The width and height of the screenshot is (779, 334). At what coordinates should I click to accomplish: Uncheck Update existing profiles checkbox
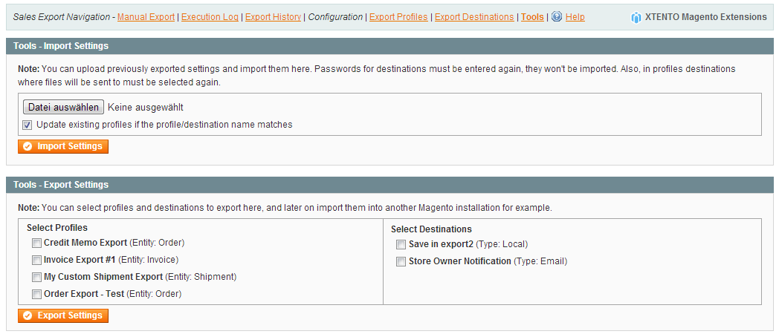(x=28, y=125)
